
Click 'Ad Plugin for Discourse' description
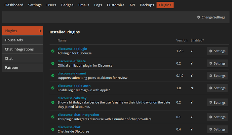[75, 53]
